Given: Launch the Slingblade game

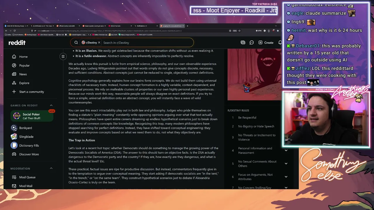Looking at the screenshot, I should click(26, 136).
